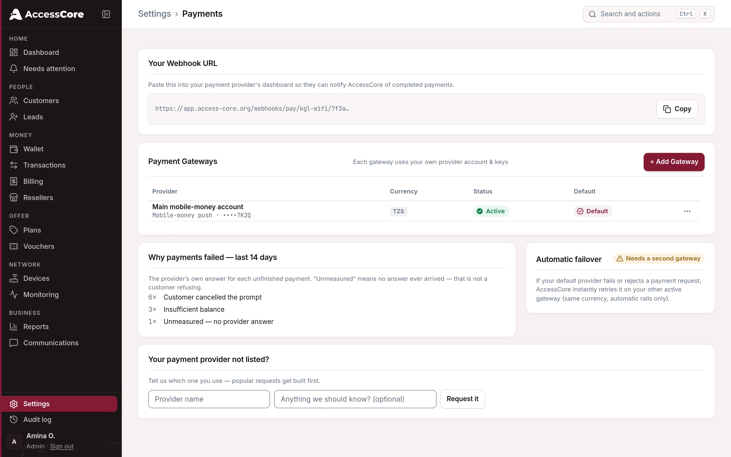The height and width of the screenshot is (457, 731).
Task: Click the Devices router icon
Action: tap(14, 278)
